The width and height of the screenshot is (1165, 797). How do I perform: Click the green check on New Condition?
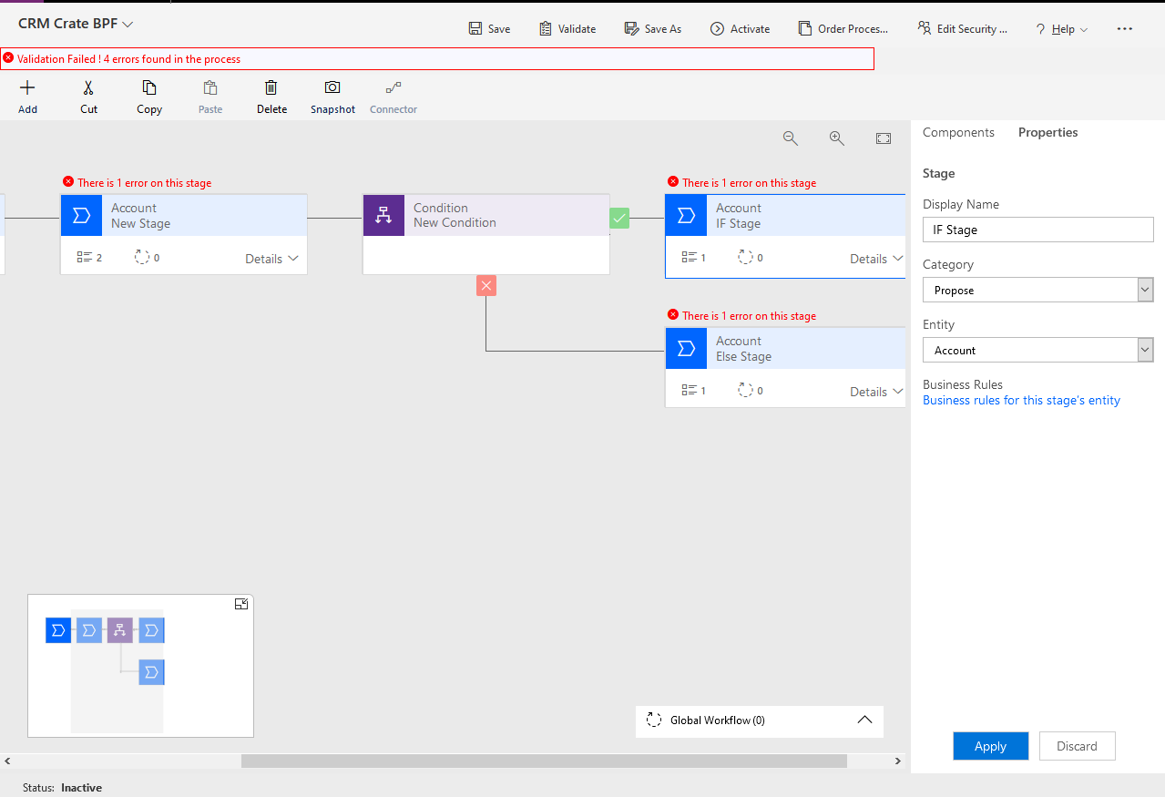[x=619, y=218]
